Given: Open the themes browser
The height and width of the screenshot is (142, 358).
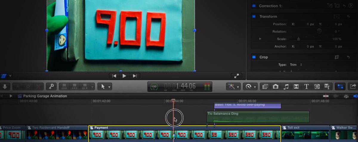Looking at the screenshot, I should pyautogui.click(x=327, y=86).
